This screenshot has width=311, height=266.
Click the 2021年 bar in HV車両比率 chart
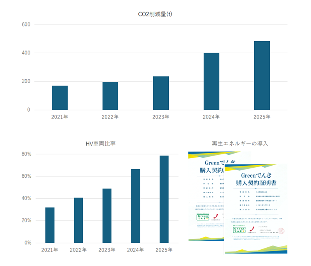(x=50, y=225)
